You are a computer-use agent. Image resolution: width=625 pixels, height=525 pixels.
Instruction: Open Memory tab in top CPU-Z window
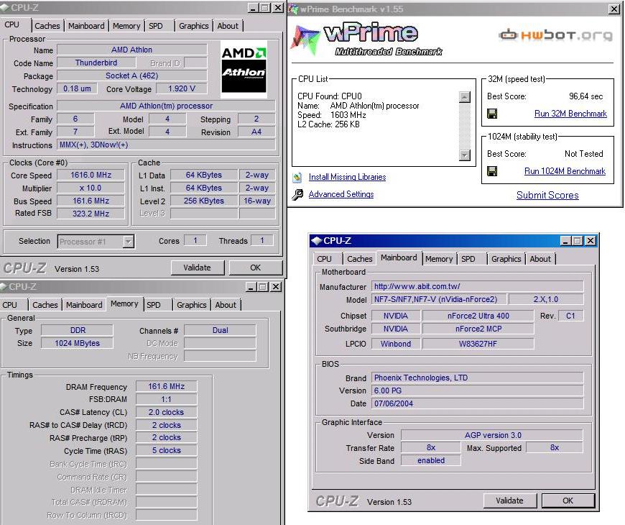click(x=126, y=26)
